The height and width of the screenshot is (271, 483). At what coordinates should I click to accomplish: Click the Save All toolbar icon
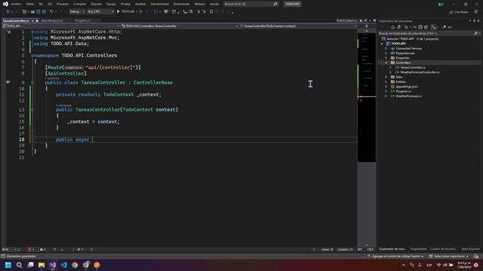coord(44,12)
